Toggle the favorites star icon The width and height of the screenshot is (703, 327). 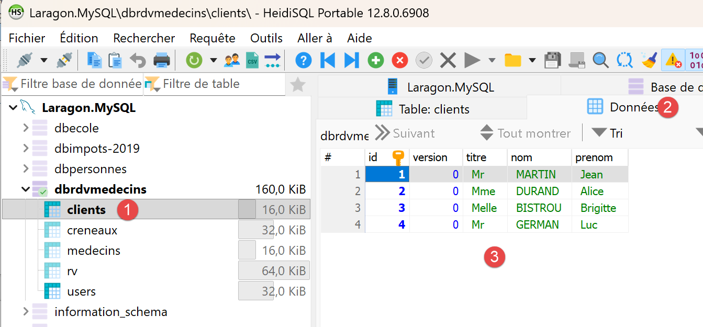pyautogui.click(x=298, y=84)
